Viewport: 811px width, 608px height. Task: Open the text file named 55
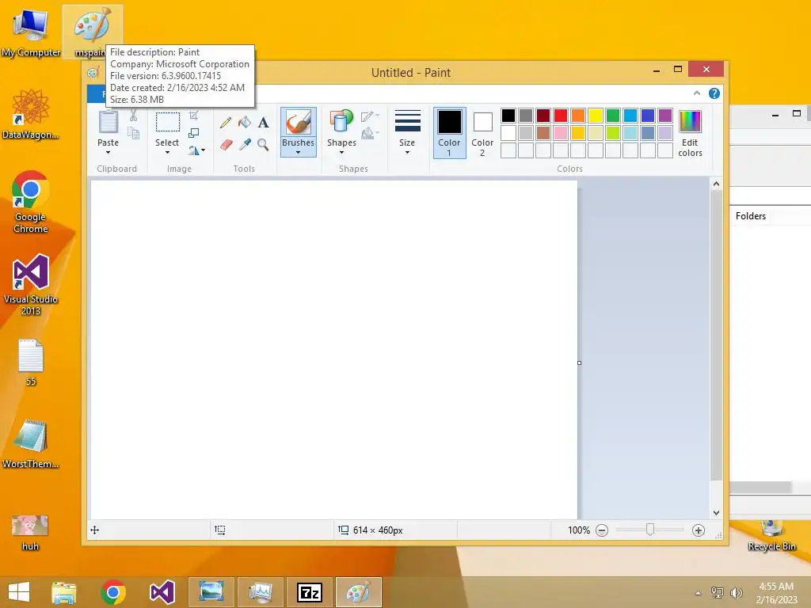31,363
